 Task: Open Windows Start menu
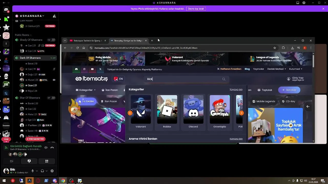(4, 181)
